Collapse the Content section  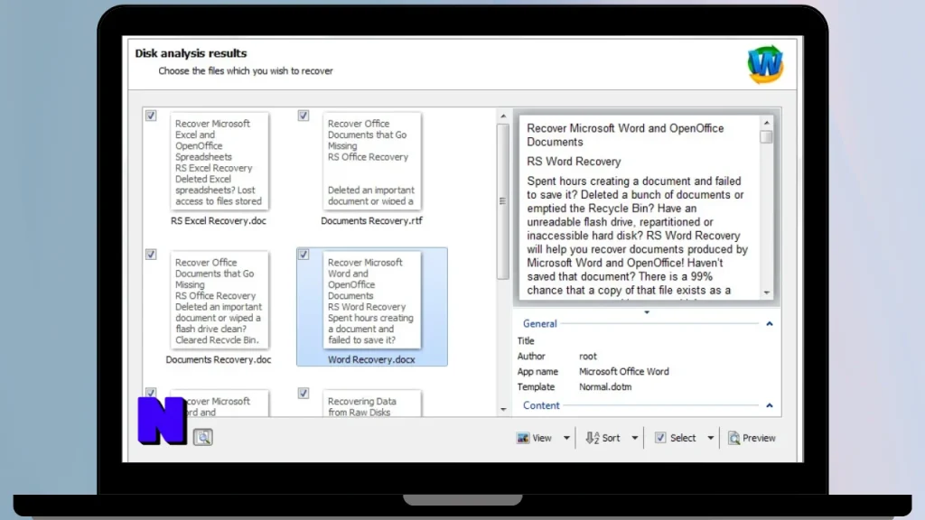(x=770, y=405)
